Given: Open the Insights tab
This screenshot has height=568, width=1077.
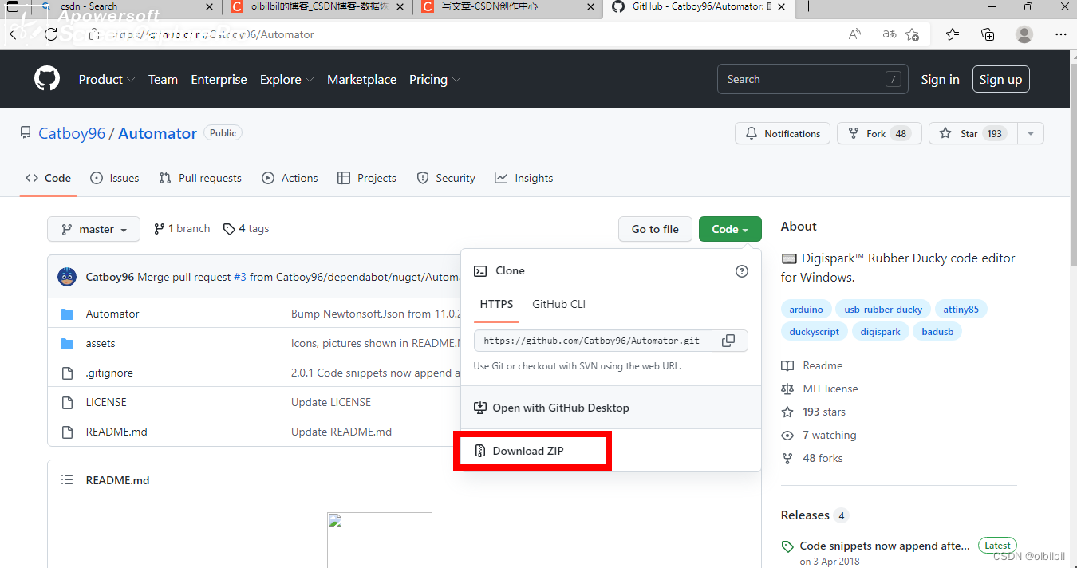Looking at the screenshot, I should coord(524,178).
